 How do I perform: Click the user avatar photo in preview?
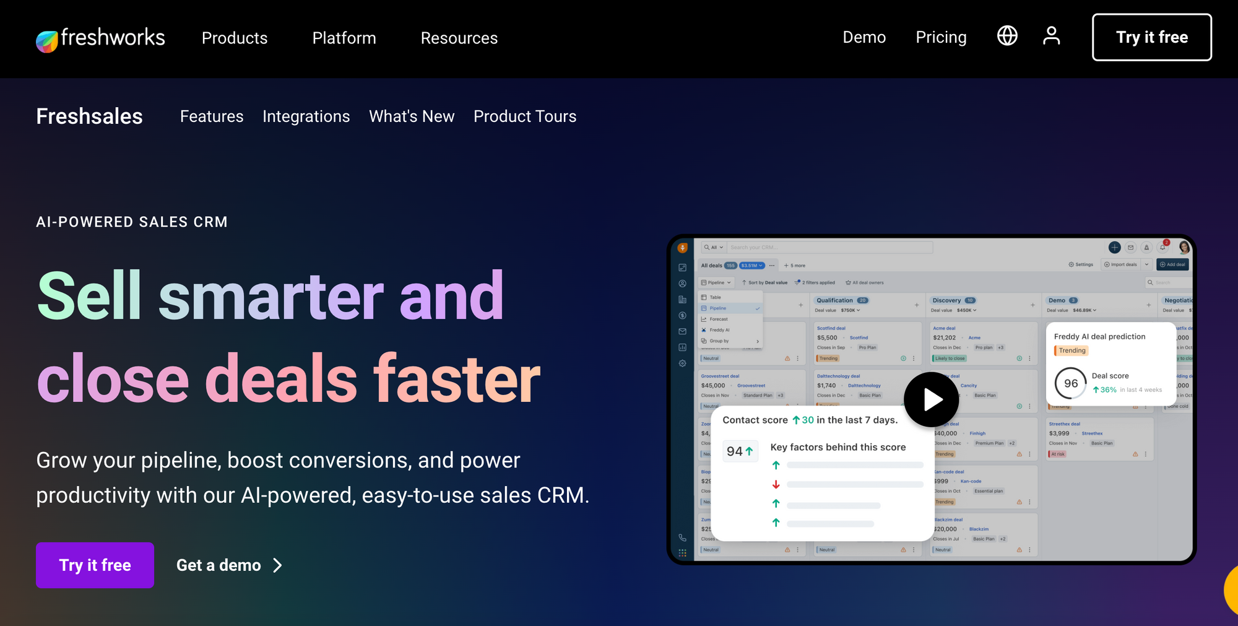[1184, 247]
